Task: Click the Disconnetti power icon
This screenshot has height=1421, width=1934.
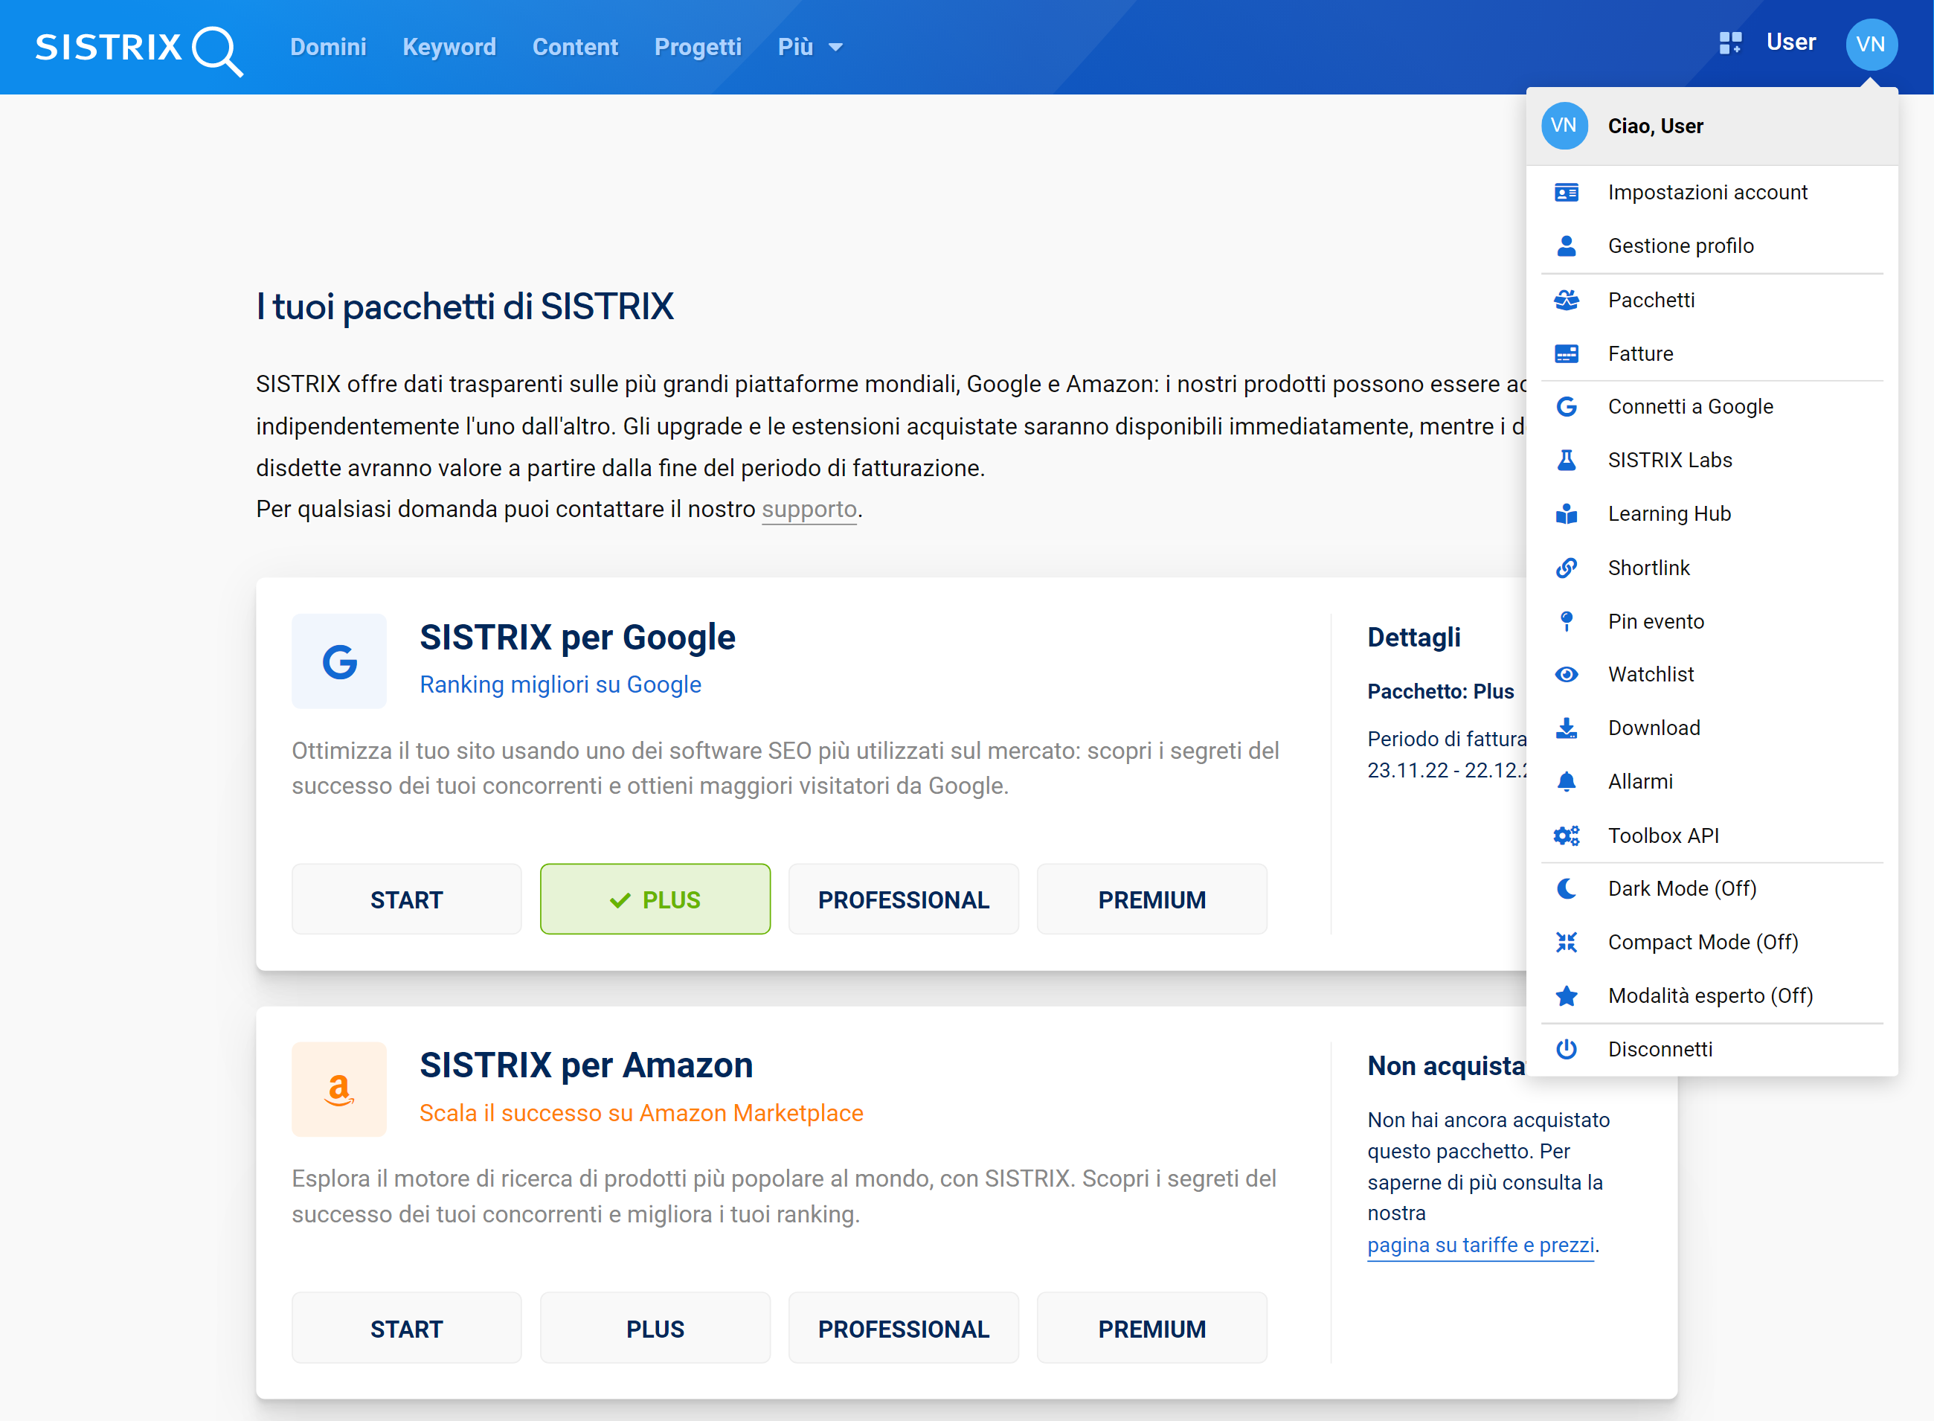Action: point(1566,1050)
